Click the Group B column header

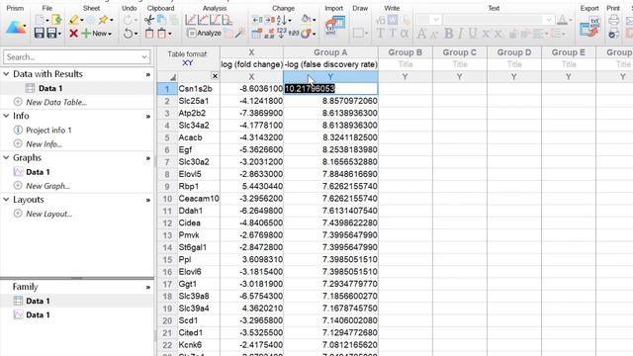coord(405,52)
